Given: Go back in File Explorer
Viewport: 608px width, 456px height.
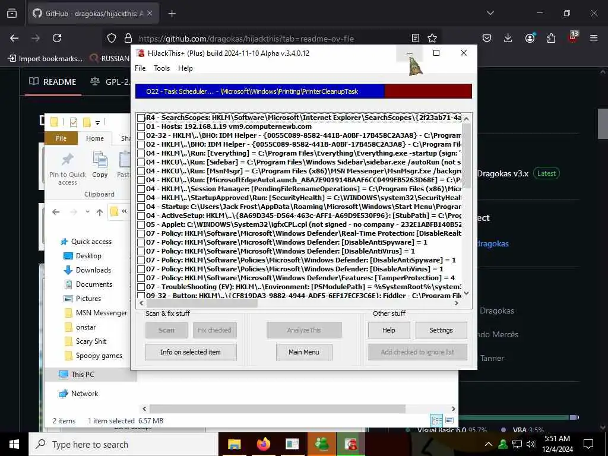Looking at the screenshot, I should pyautogui.click(x=56, y=212).
